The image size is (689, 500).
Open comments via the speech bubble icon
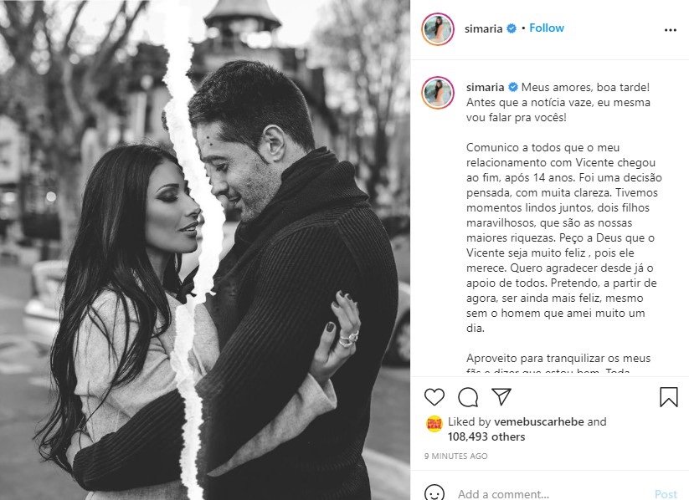468,397
